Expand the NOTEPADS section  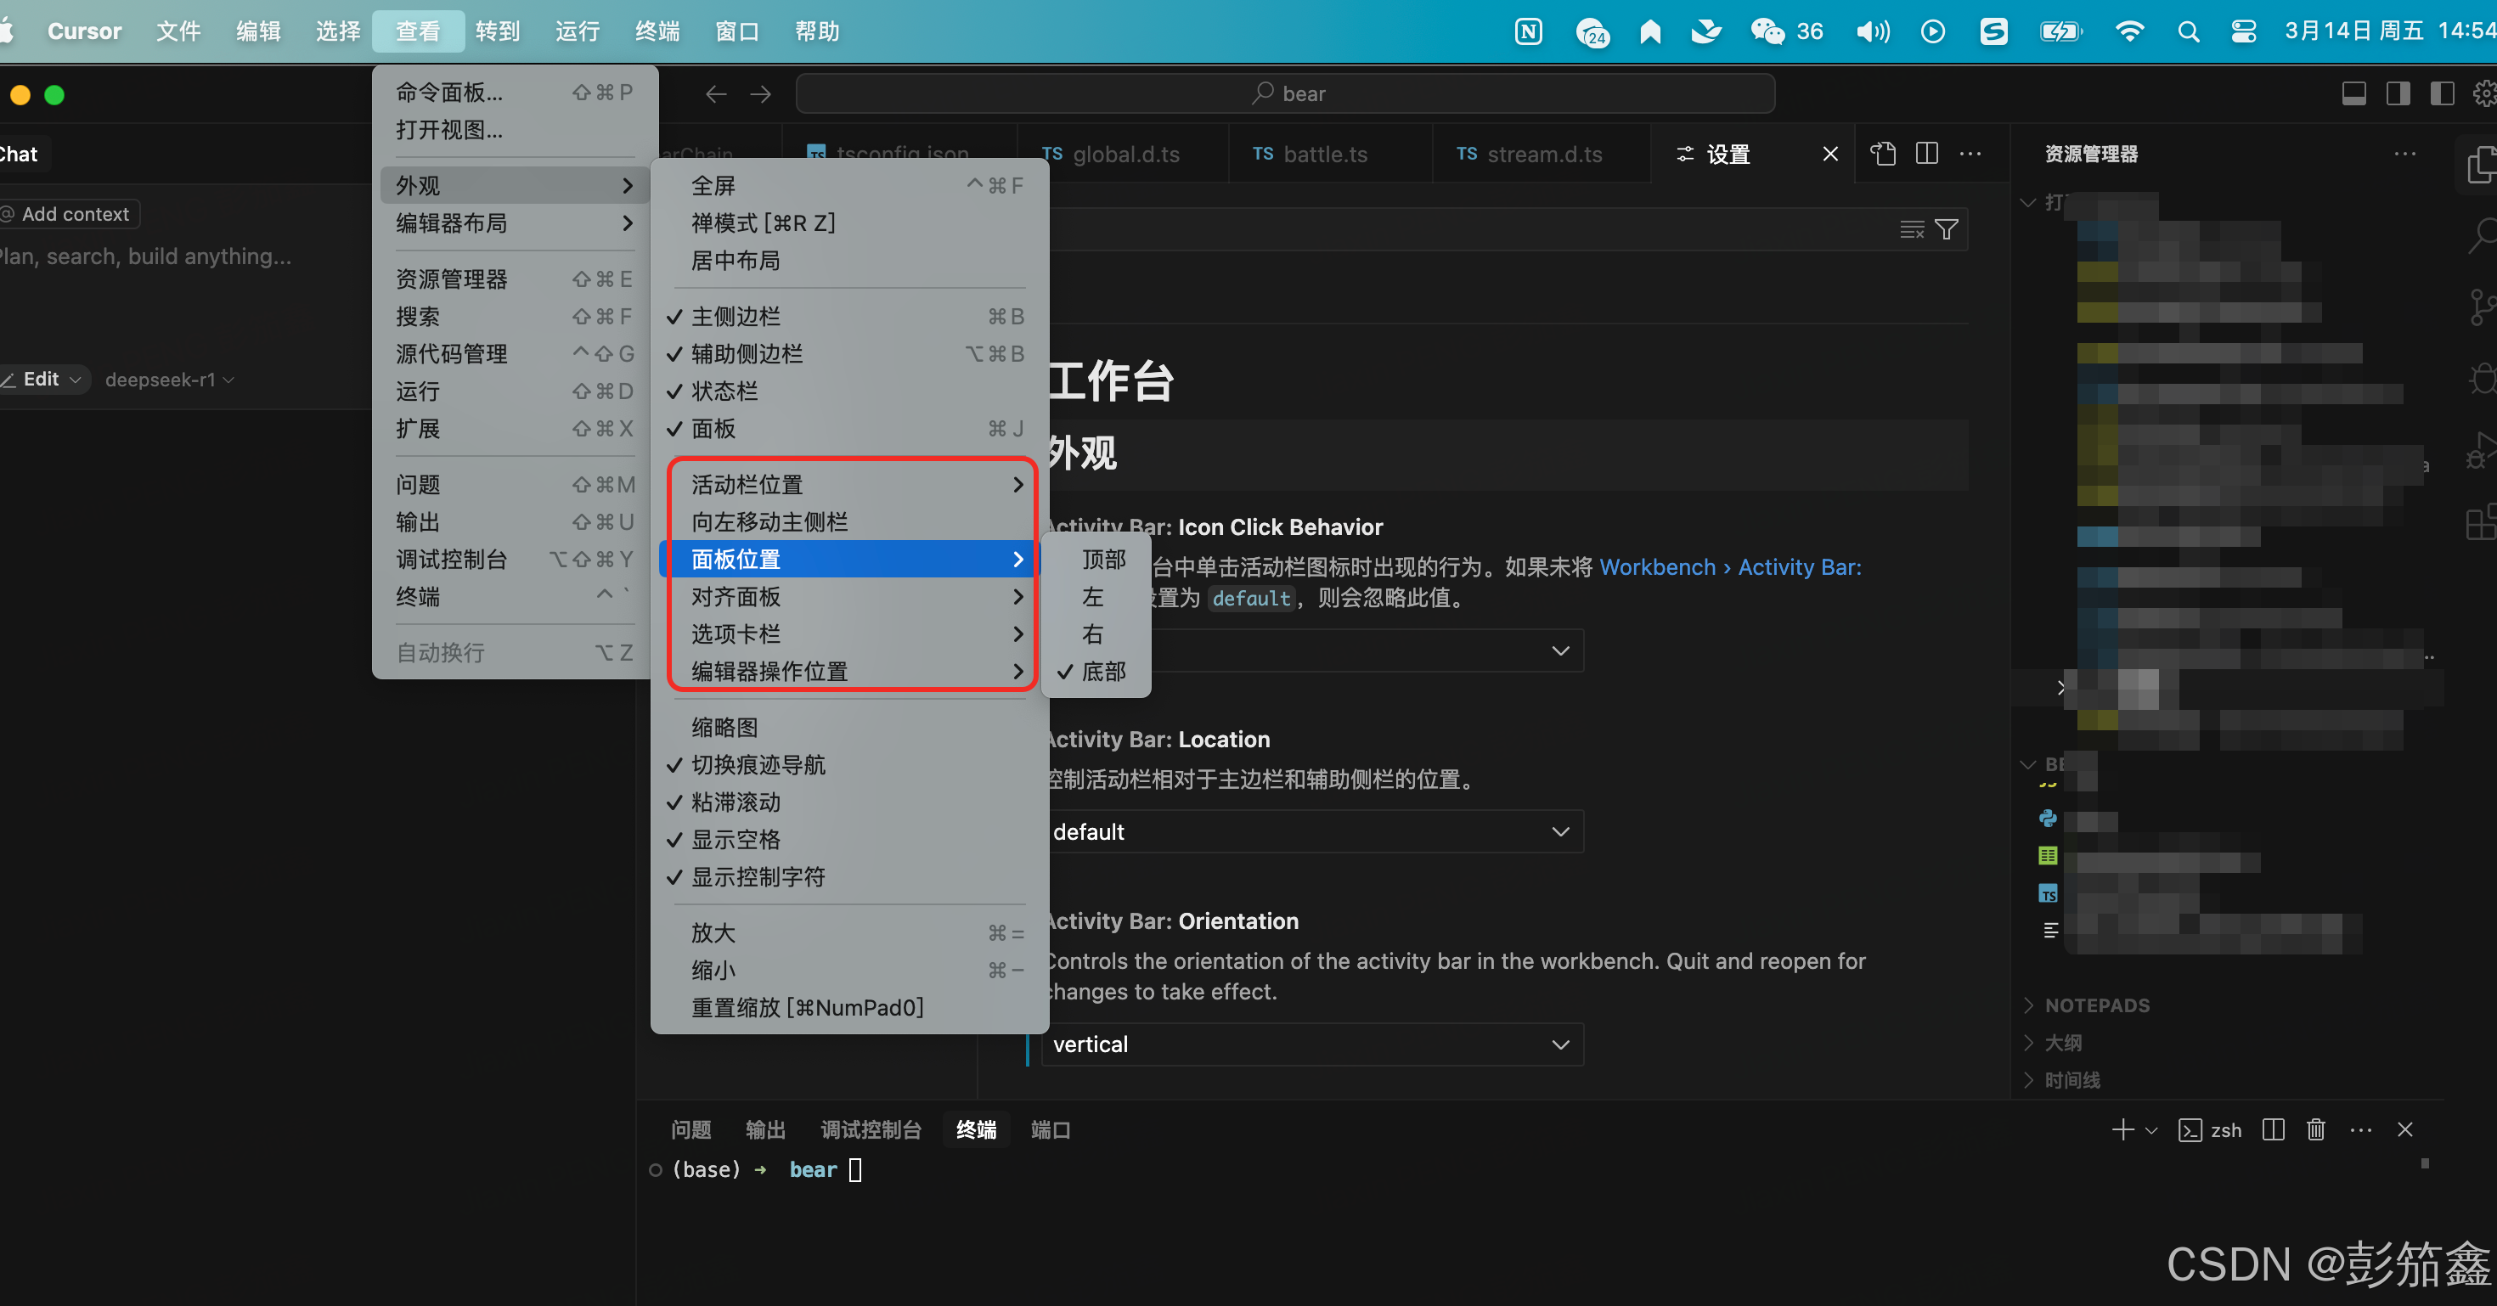coord(2096,1005)
